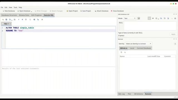Click the Set as NULL icon in cell editor
The height and width of the screenshot is (100, 178).
[x=172, y=18]
